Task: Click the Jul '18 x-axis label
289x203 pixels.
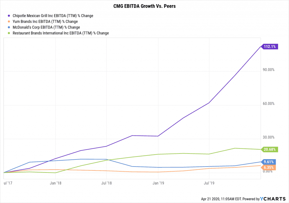Action: [107, 183]
